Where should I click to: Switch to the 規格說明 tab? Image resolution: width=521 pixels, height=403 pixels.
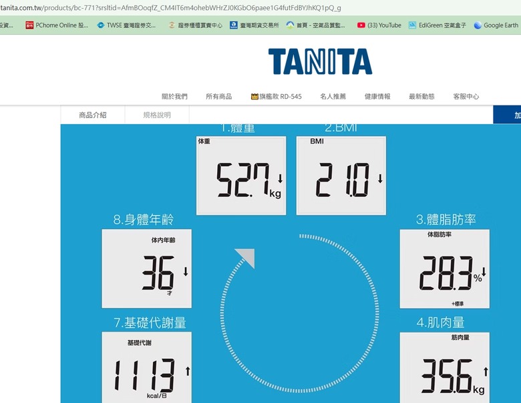pyautogui.click(x=157, y=115)
